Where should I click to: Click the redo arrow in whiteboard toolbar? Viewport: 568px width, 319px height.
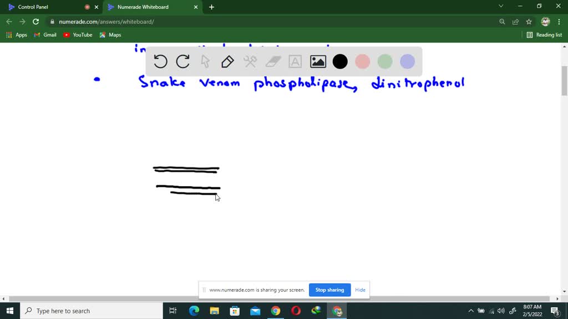click(x=182, y=61)
